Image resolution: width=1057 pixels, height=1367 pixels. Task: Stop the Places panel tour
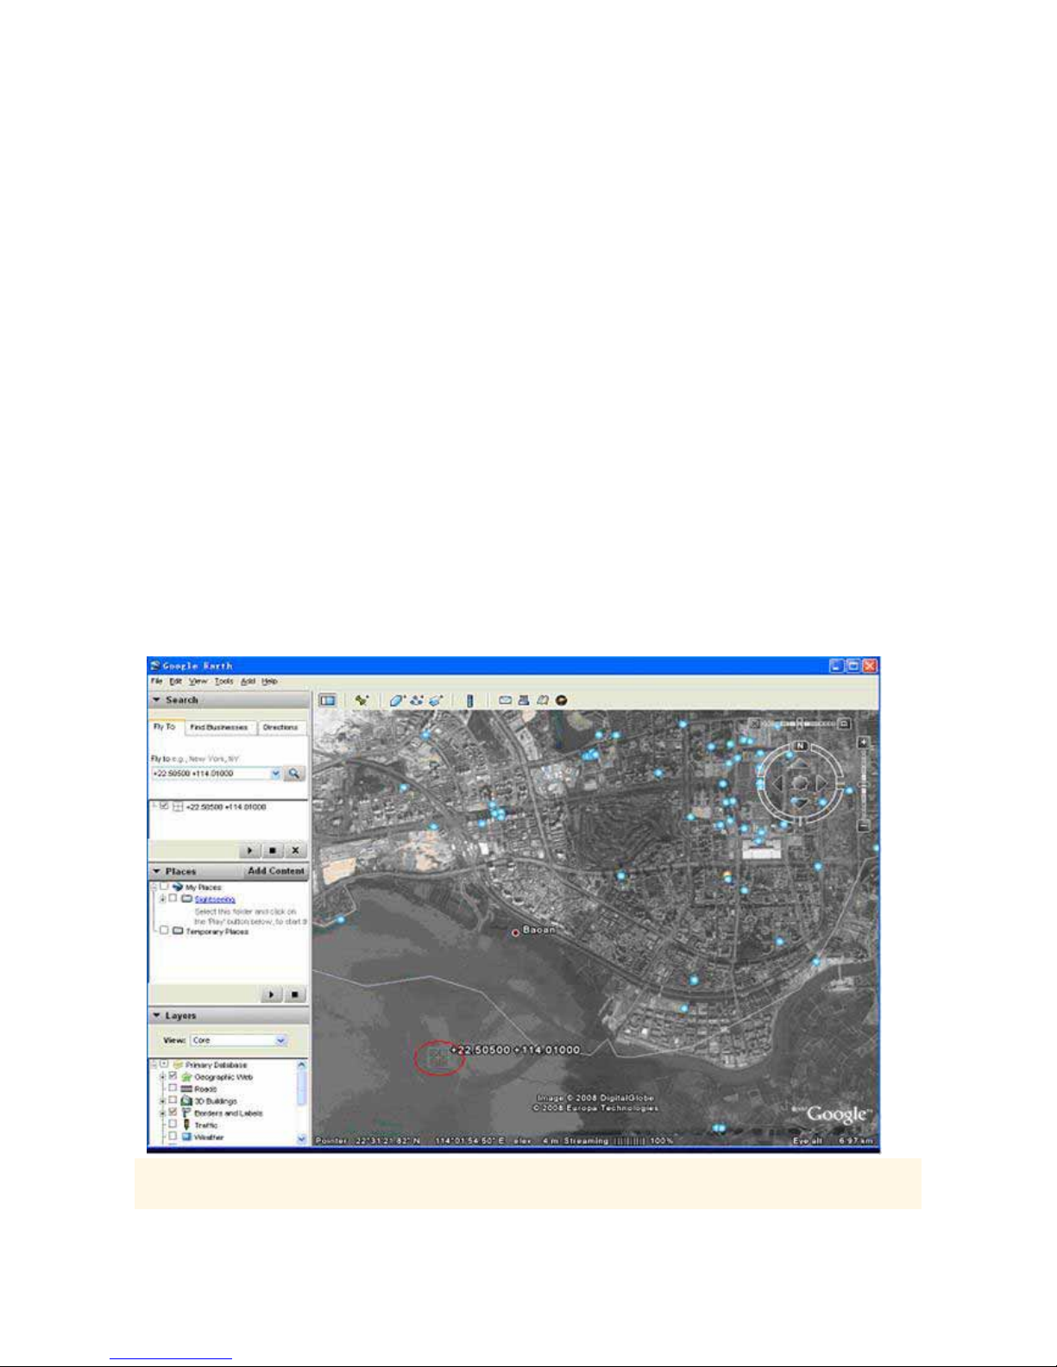coord(295,994)
